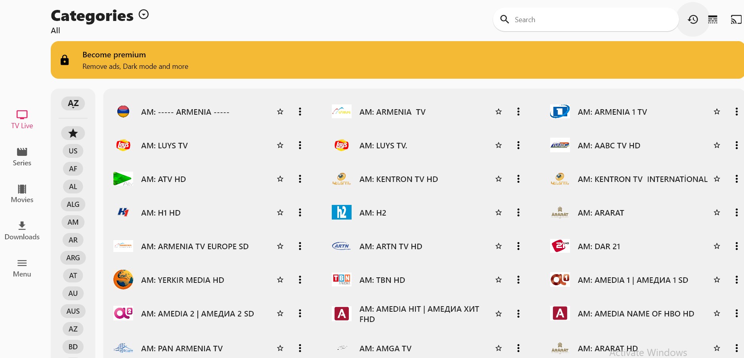This screenshot has height=358, width=744.
Task: Select the ALG category chip
Action: [x=73, y=205]
